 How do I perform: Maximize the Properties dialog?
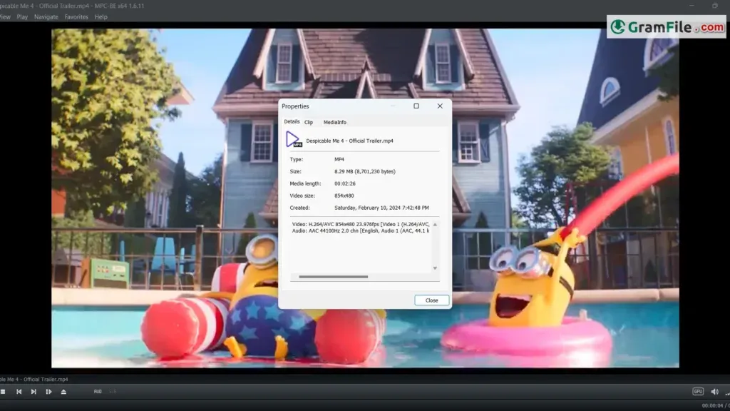(x=416, y=106)
